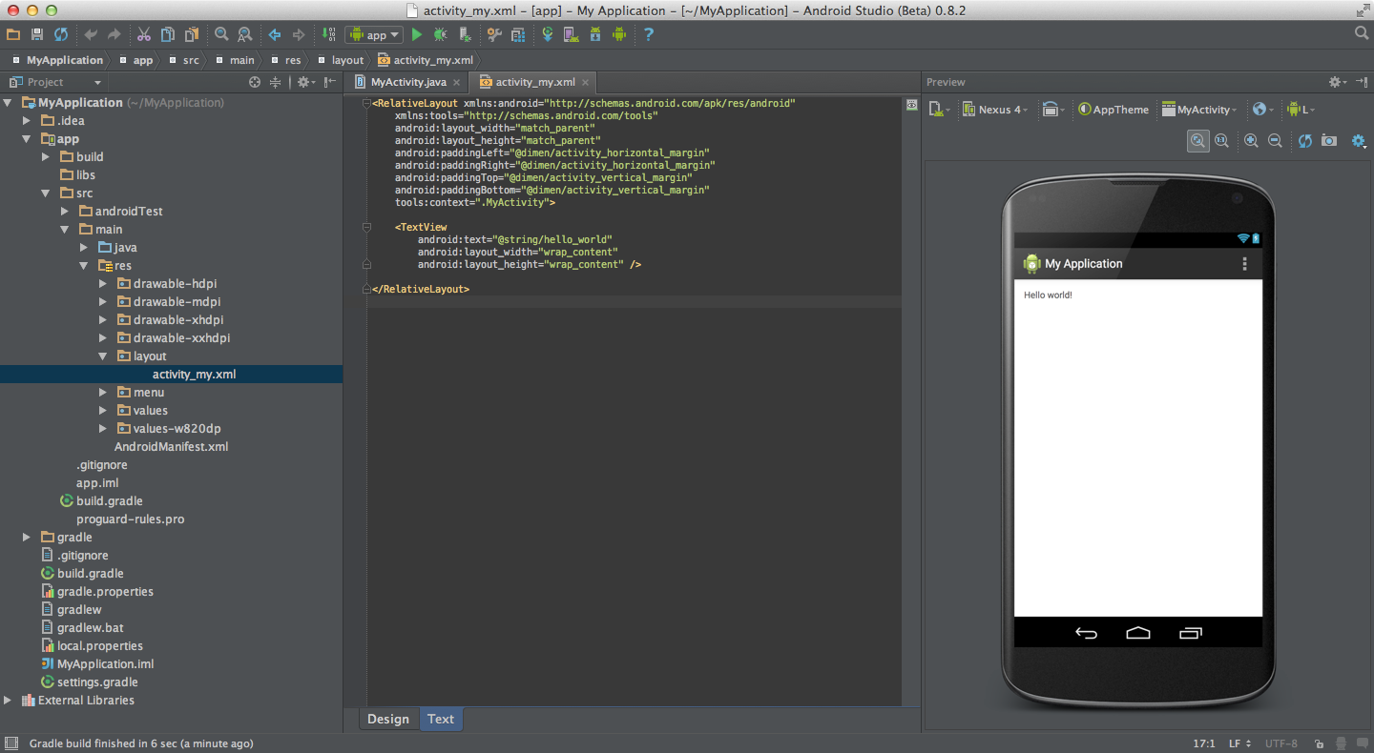
Task: Open the preview orientation dropdown
Action: (x=1053, y=110)
